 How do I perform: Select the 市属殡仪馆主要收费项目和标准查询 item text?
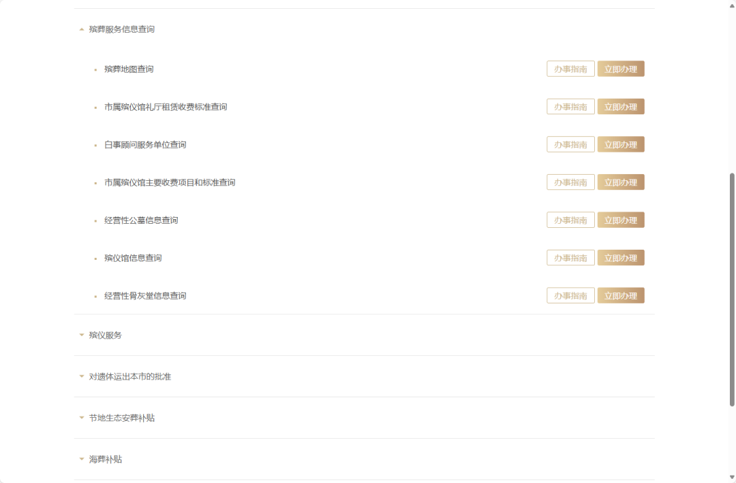[x=170, y=182]
